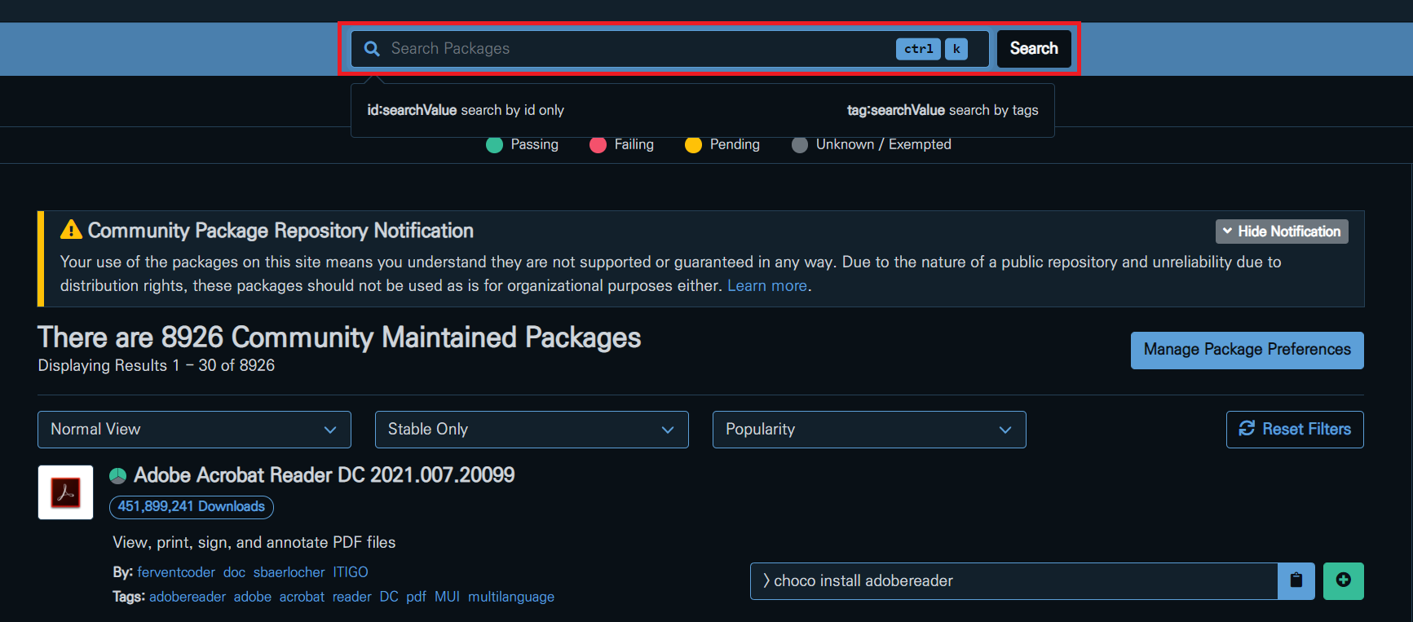
Task: Click the 'View, print, sign, and annotate PDF files' text
Action: pyautogui.click(x=254, y=543)
